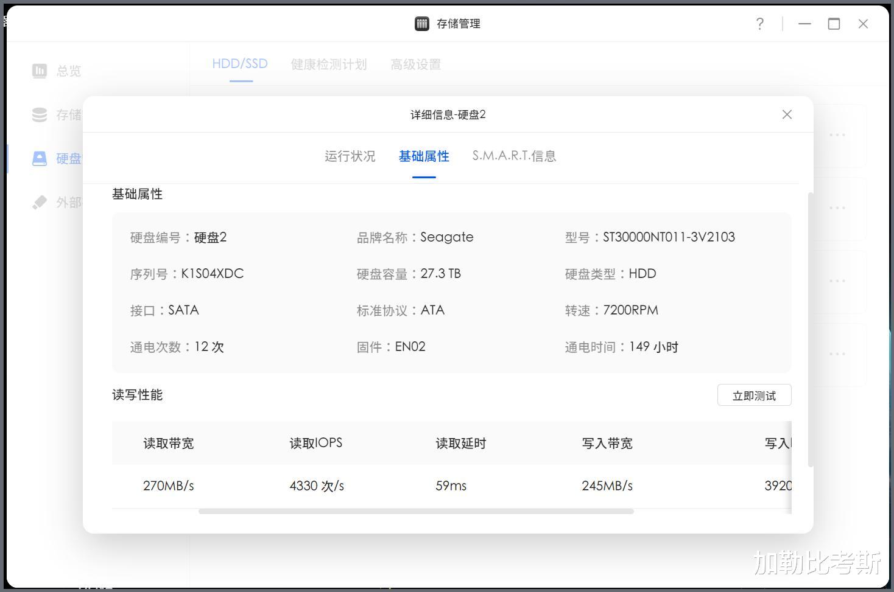Image resolution: width=894 pixels, height=592 pixels.
Task: Open the 健康检测计划 tab
Action: [329, 64]
